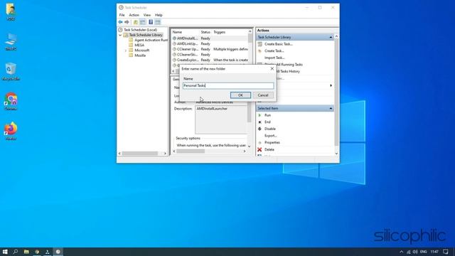Open the View menu

(x=147, y=15)
